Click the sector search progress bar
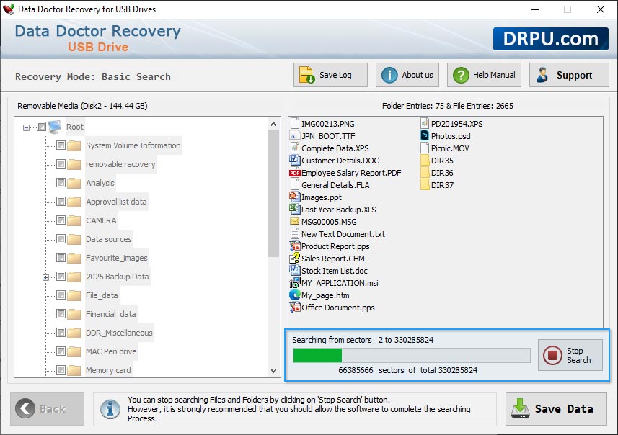The image size is (618, 435). point(412,355)
